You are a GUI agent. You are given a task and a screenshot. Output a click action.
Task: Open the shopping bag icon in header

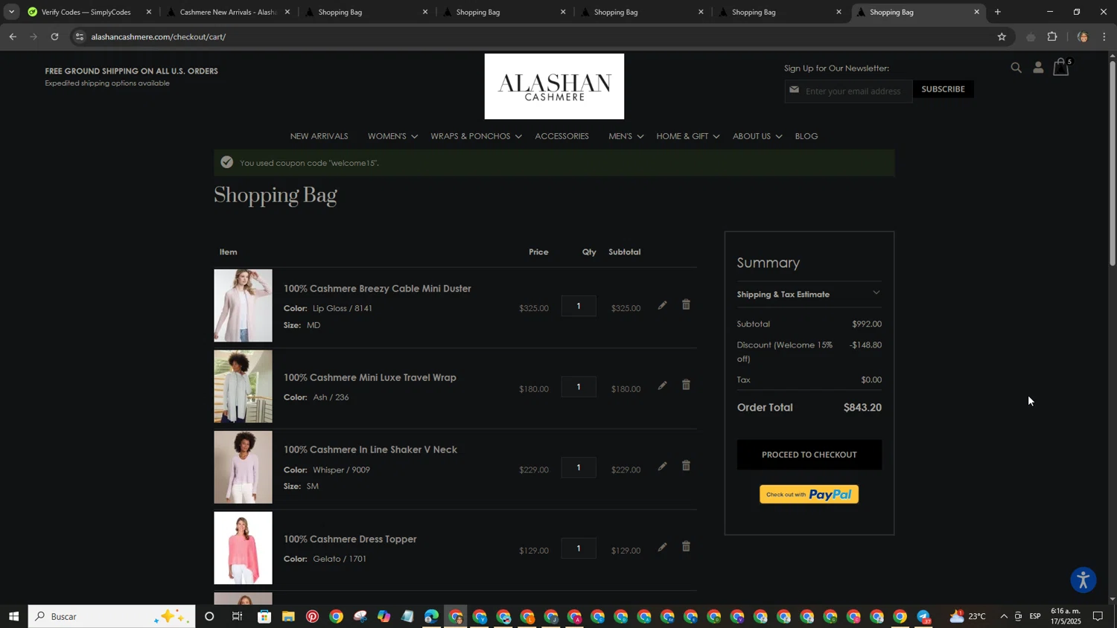click(x=1061, y=68)
